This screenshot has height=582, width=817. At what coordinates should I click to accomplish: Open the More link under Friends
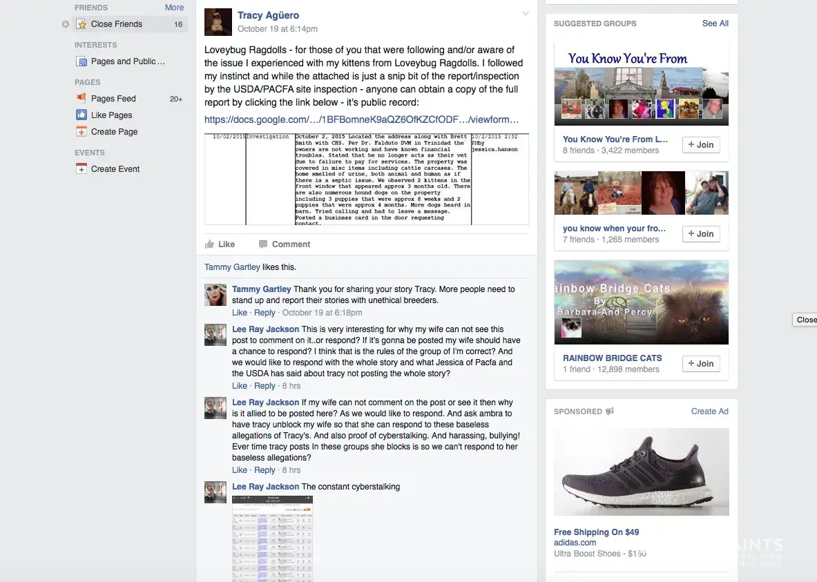pos(174,8)
